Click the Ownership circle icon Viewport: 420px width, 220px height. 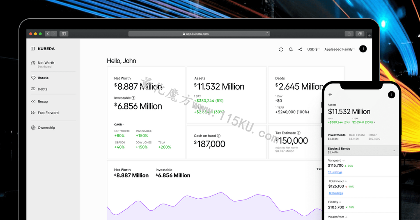point(33,127)
